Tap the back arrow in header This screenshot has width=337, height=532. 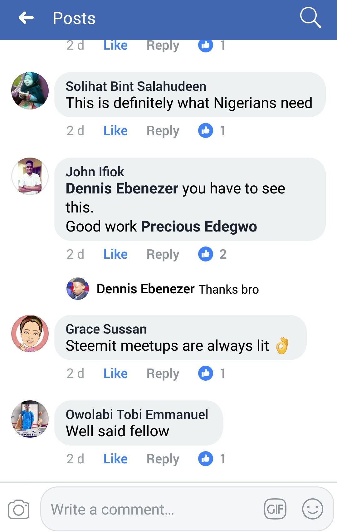tap(26, 18)
